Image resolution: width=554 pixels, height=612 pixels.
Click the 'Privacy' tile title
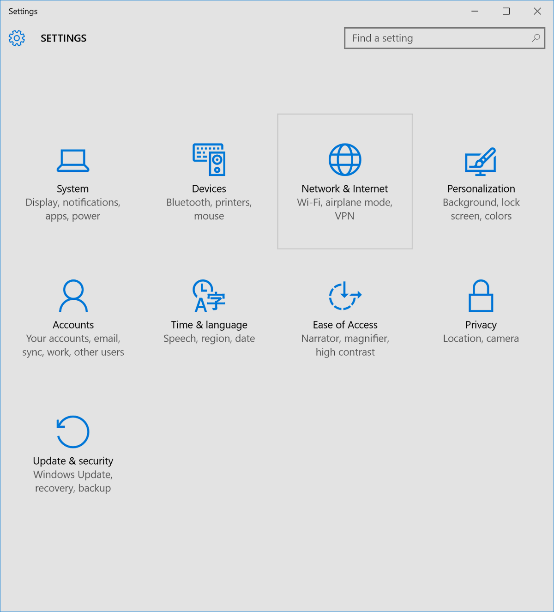pos(481,325)
